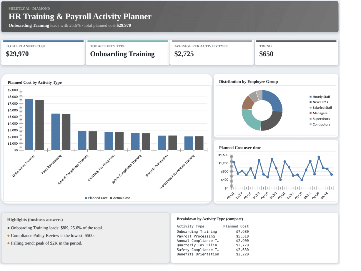Select the Planned Cost legend entry
Image resolution: width=361 pixels, height=271 pixels.
[x=96, y=198]
